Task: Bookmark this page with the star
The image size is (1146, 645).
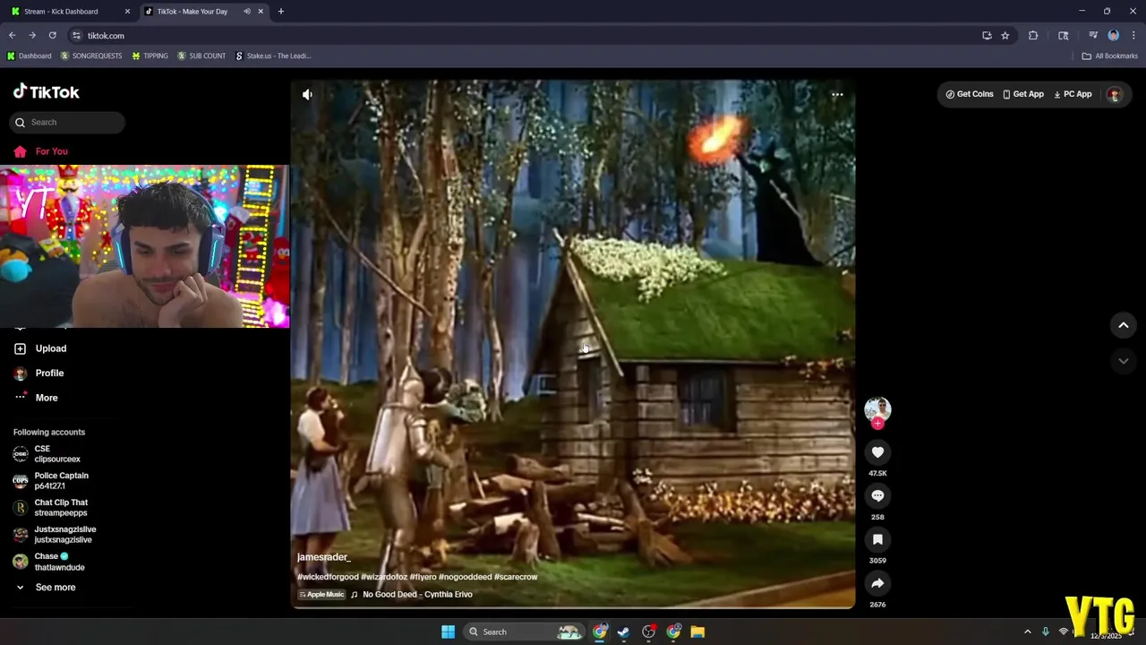Action: (x=1005, y=36)
